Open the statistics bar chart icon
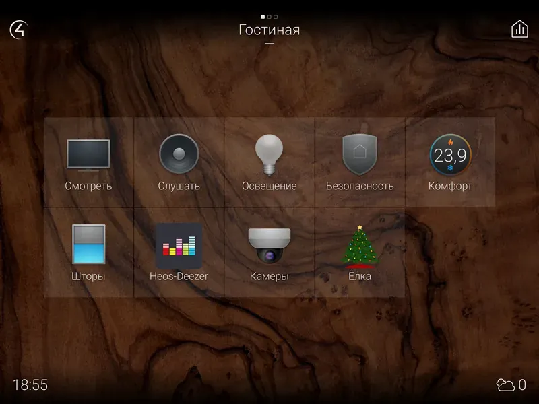This screenshot has height=404, width=539. coord(519,29)
